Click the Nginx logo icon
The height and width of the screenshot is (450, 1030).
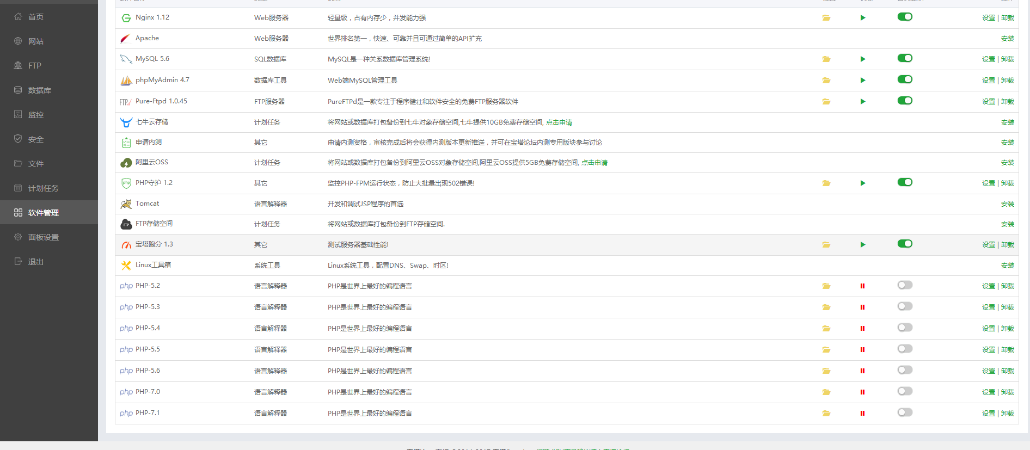[126, 18]
